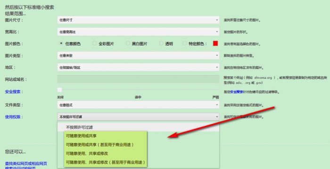Image resolution: width=330 pixels, height=169 pixels.
Task: Select the 透明 color radio option
Action: click(x=161, y=43)
